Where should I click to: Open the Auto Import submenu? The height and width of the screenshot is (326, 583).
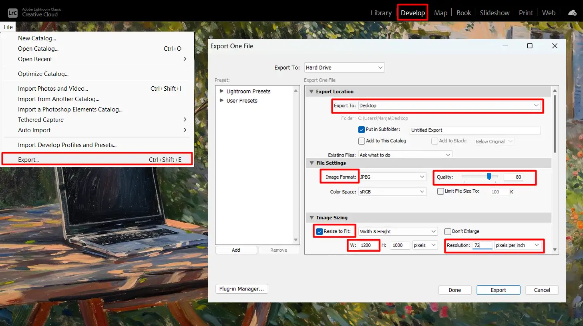pos(97,130)
